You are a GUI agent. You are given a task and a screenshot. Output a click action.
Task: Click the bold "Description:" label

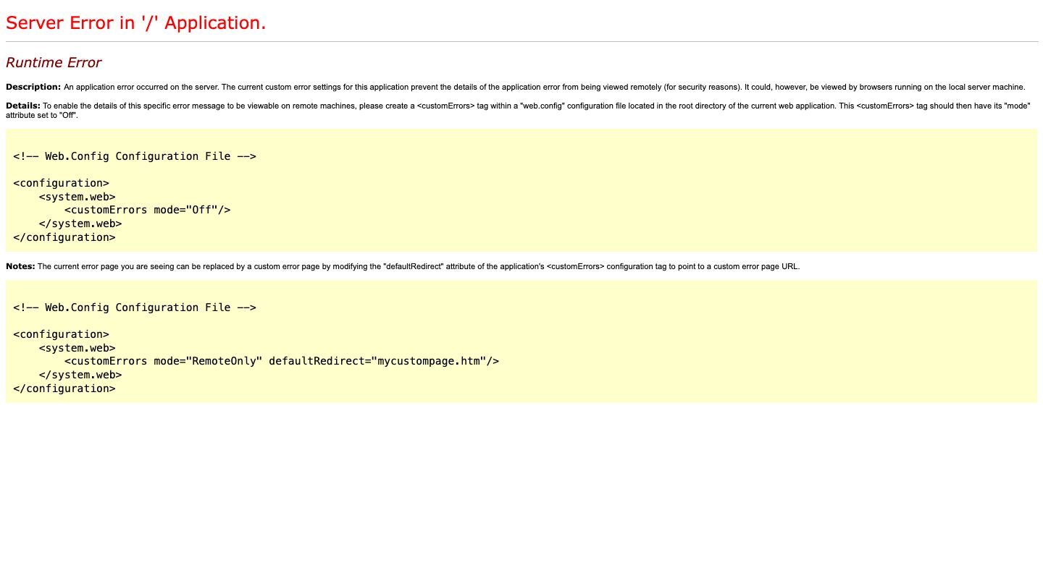pyautogui.click(x=33, y=87)
